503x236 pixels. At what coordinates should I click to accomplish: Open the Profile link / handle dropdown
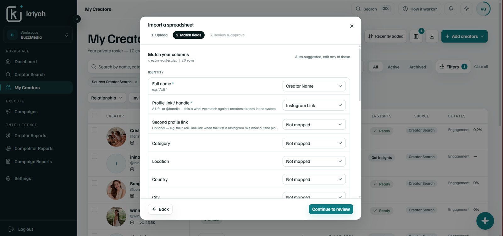point(314,105)
